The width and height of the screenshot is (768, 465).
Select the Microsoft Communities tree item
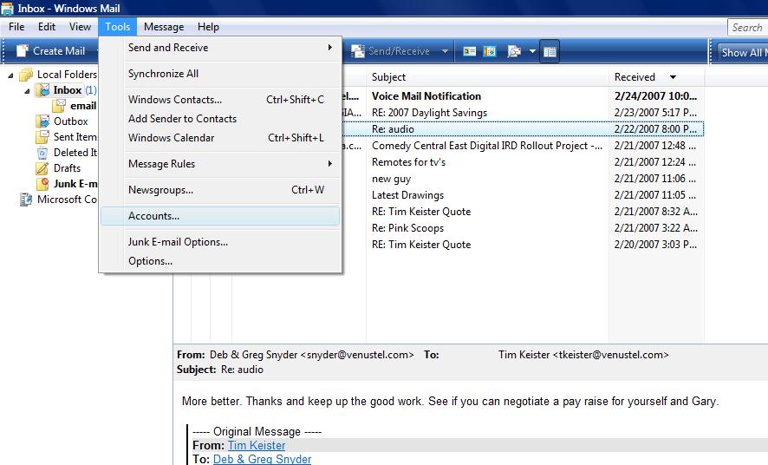coord(67,200)
